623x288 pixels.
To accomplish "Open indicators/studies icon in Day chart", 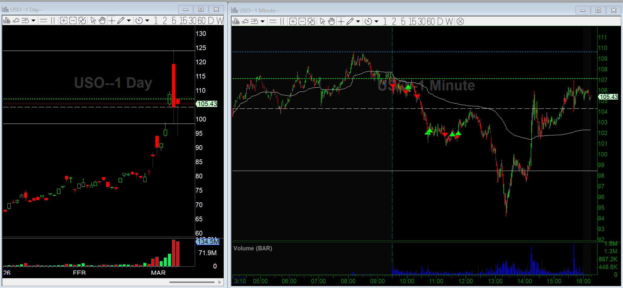I will [16, 20].
